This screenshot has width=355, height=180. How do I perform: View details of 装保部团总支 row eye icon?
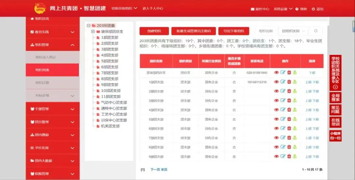276,72
